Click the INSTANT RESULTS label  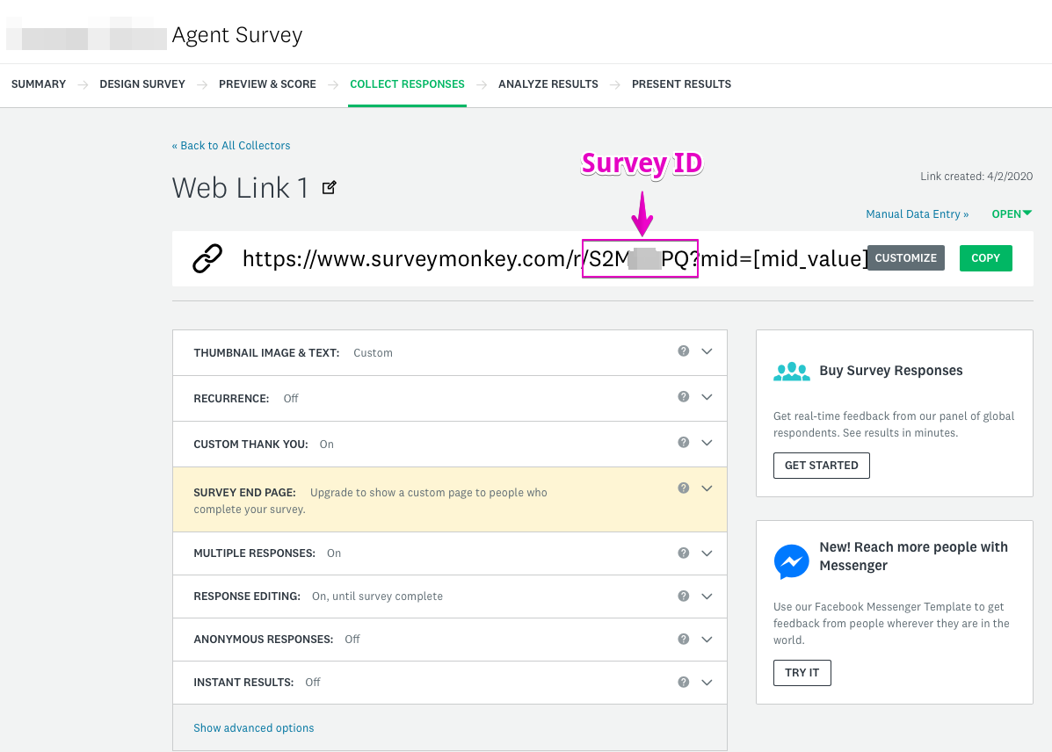[x=243, y=683]
